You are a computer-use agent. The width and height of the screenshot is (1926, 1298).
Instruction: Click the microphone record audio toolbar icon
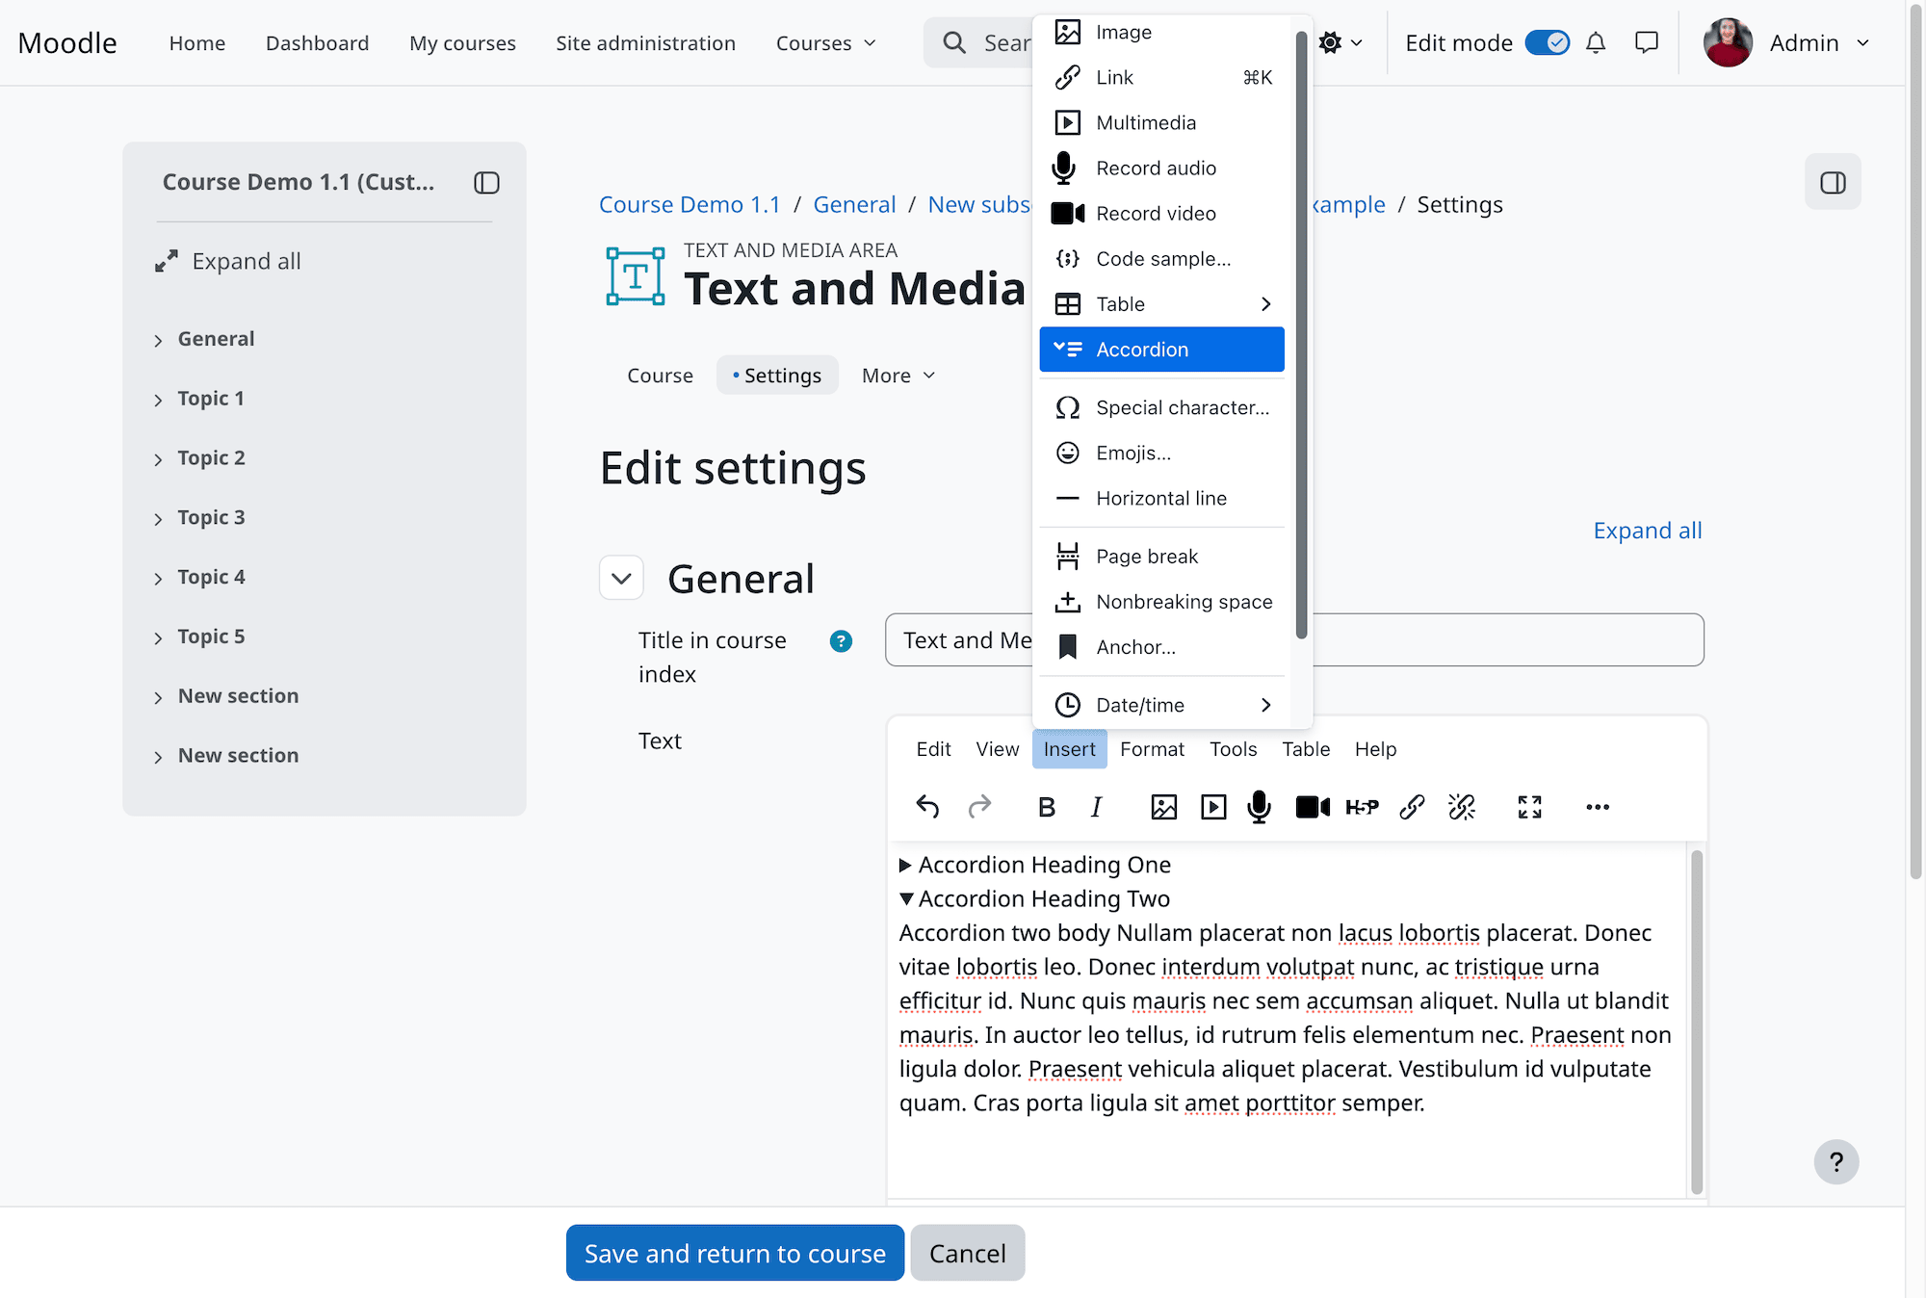tap(1259, 807)
